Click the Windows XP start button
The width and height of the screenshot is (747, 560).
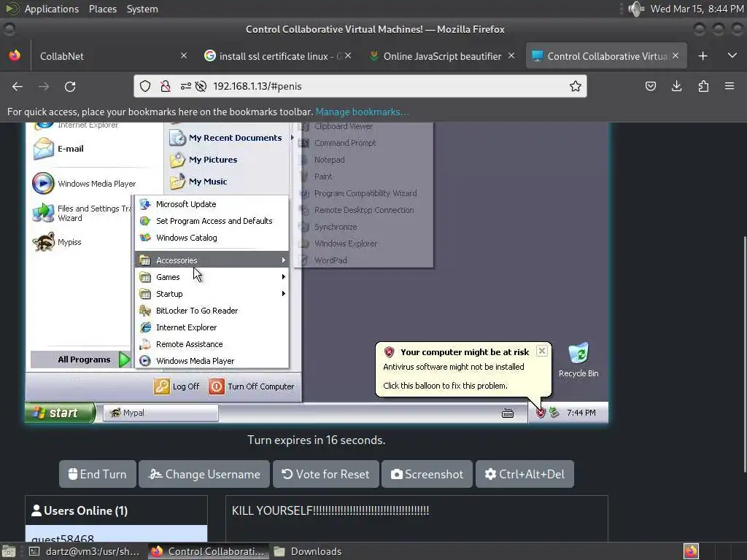click(60, 413)
